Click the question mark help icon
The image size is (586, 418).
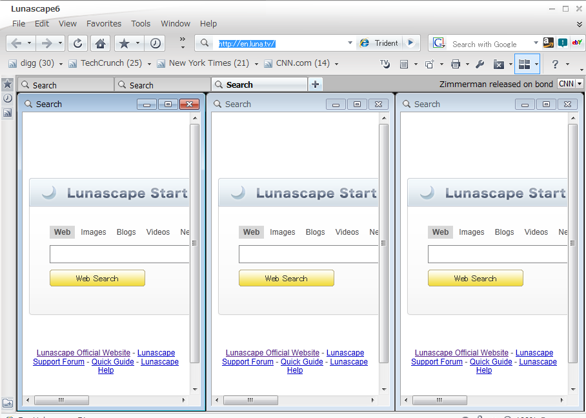556,65
